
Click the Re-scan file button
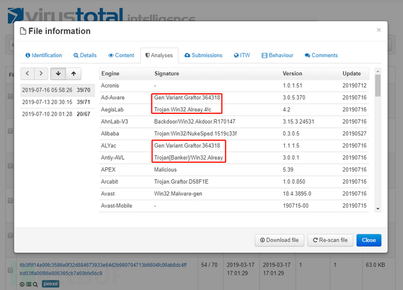coord(330,240)
